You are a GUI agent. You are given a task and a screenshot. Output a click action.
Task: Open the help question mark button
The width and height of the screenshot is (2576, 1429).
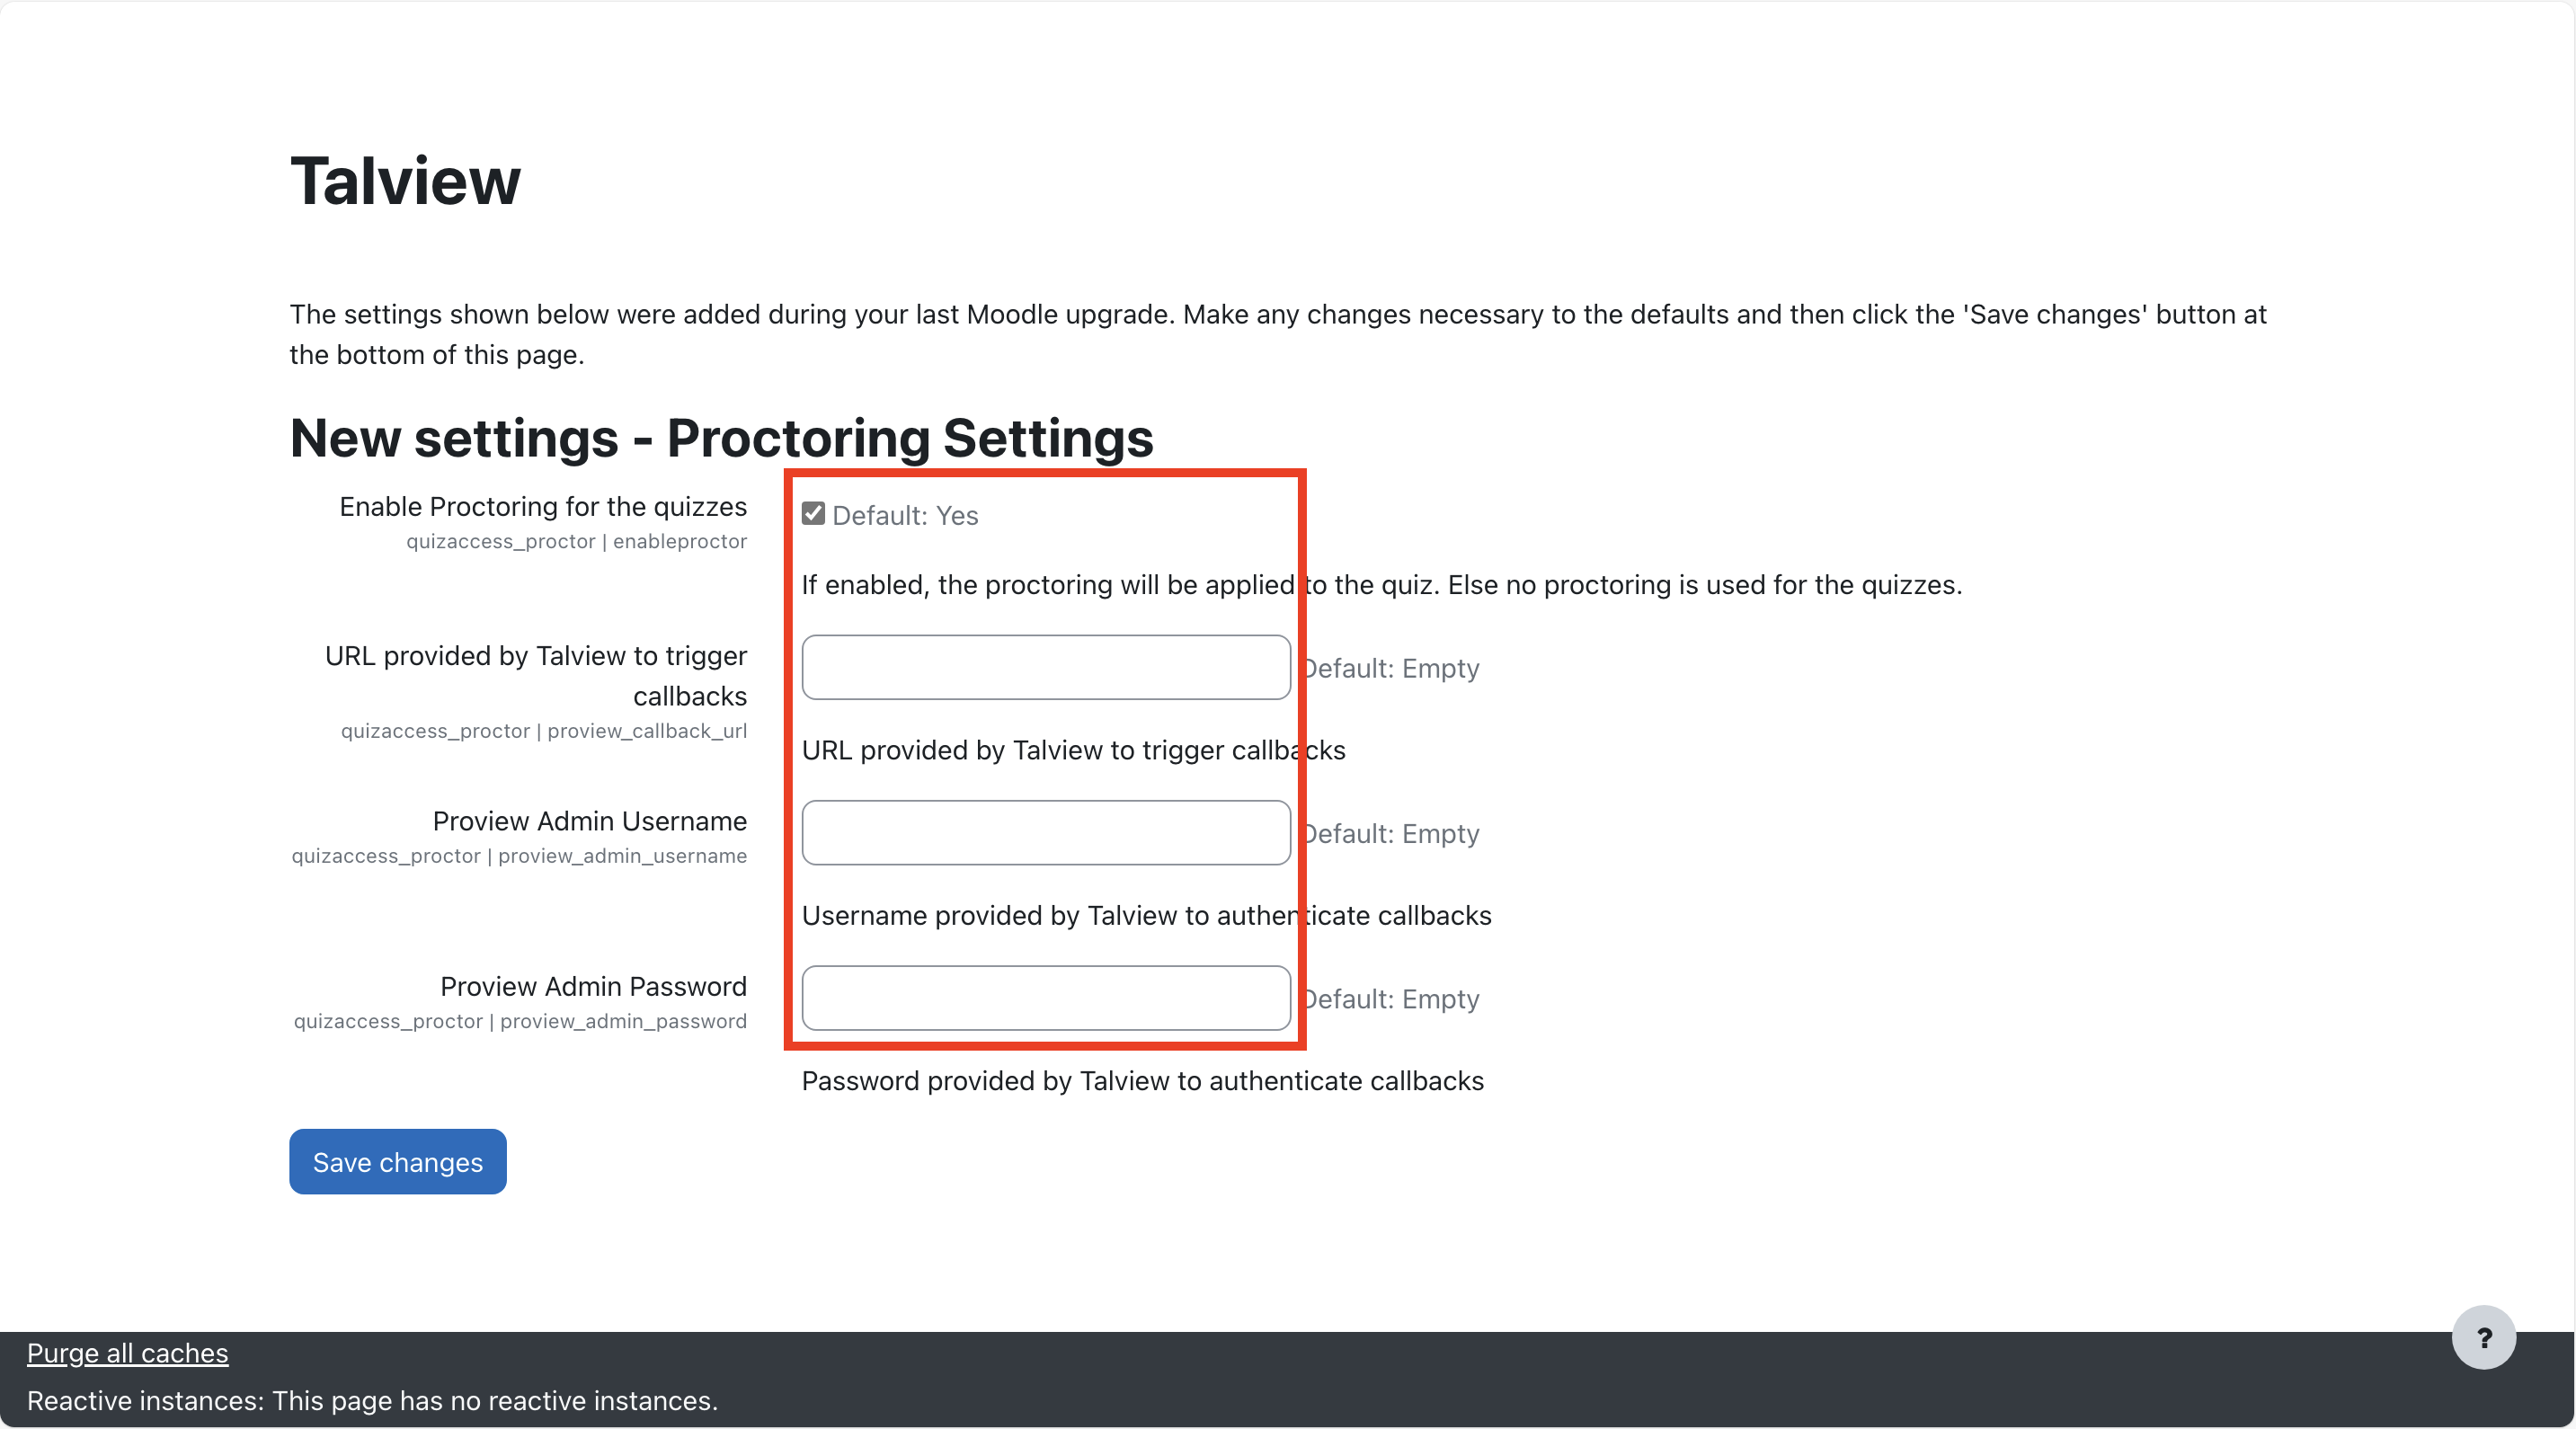[x=2483, y=1337]
